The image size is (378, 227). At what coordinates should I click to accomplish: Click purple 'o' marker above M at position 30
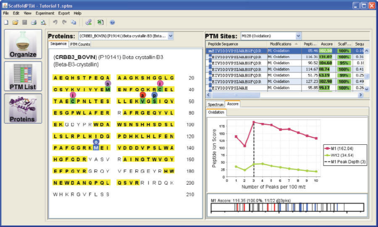pos(108,83)
